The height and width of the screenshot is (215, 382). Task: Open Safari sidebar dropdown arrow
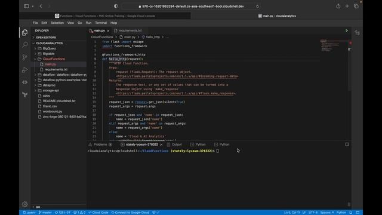coord(32,7)
